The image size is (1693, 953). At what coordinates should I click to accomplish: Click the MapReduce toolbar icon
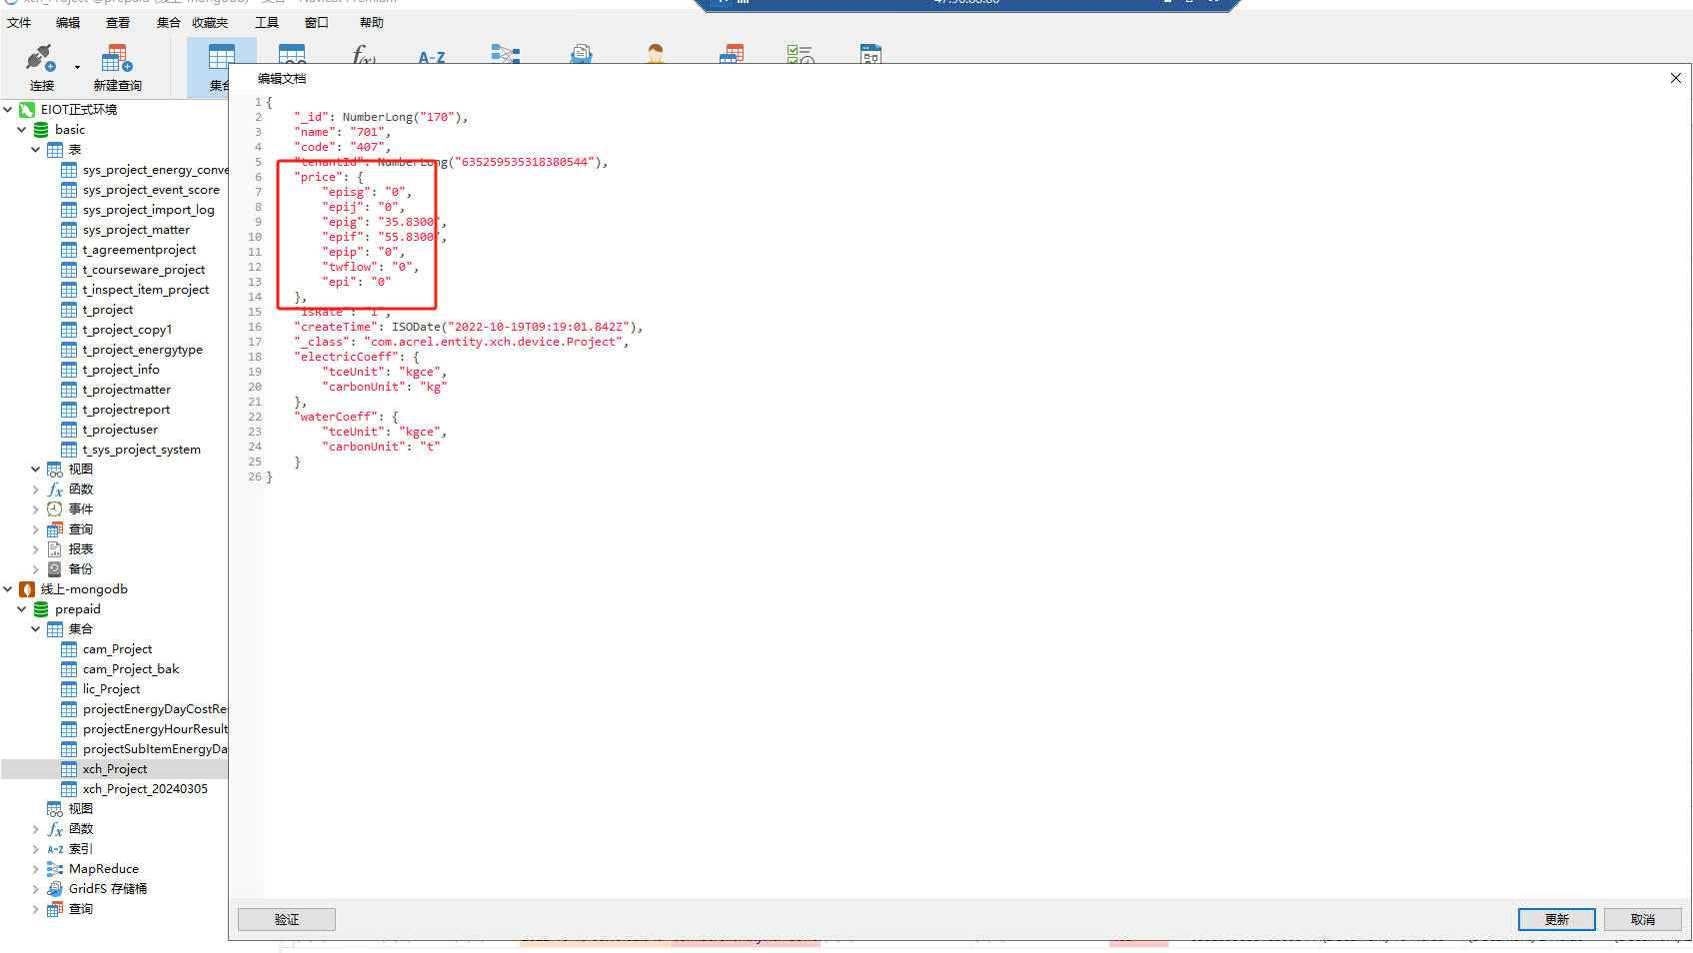point(506,54)
